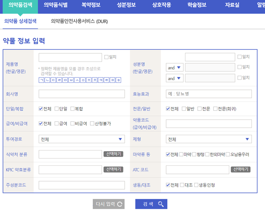Click the ㄱ consonant index button

tap(42, 80)
